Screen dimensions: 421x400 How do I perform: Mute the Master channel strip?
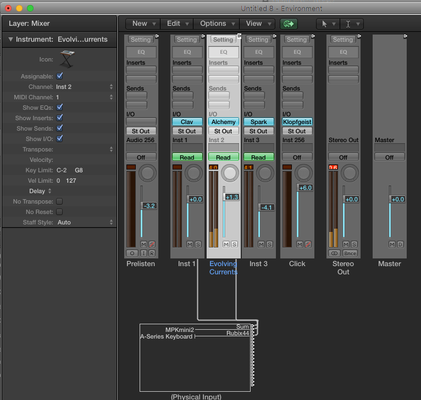click(392, 244)
